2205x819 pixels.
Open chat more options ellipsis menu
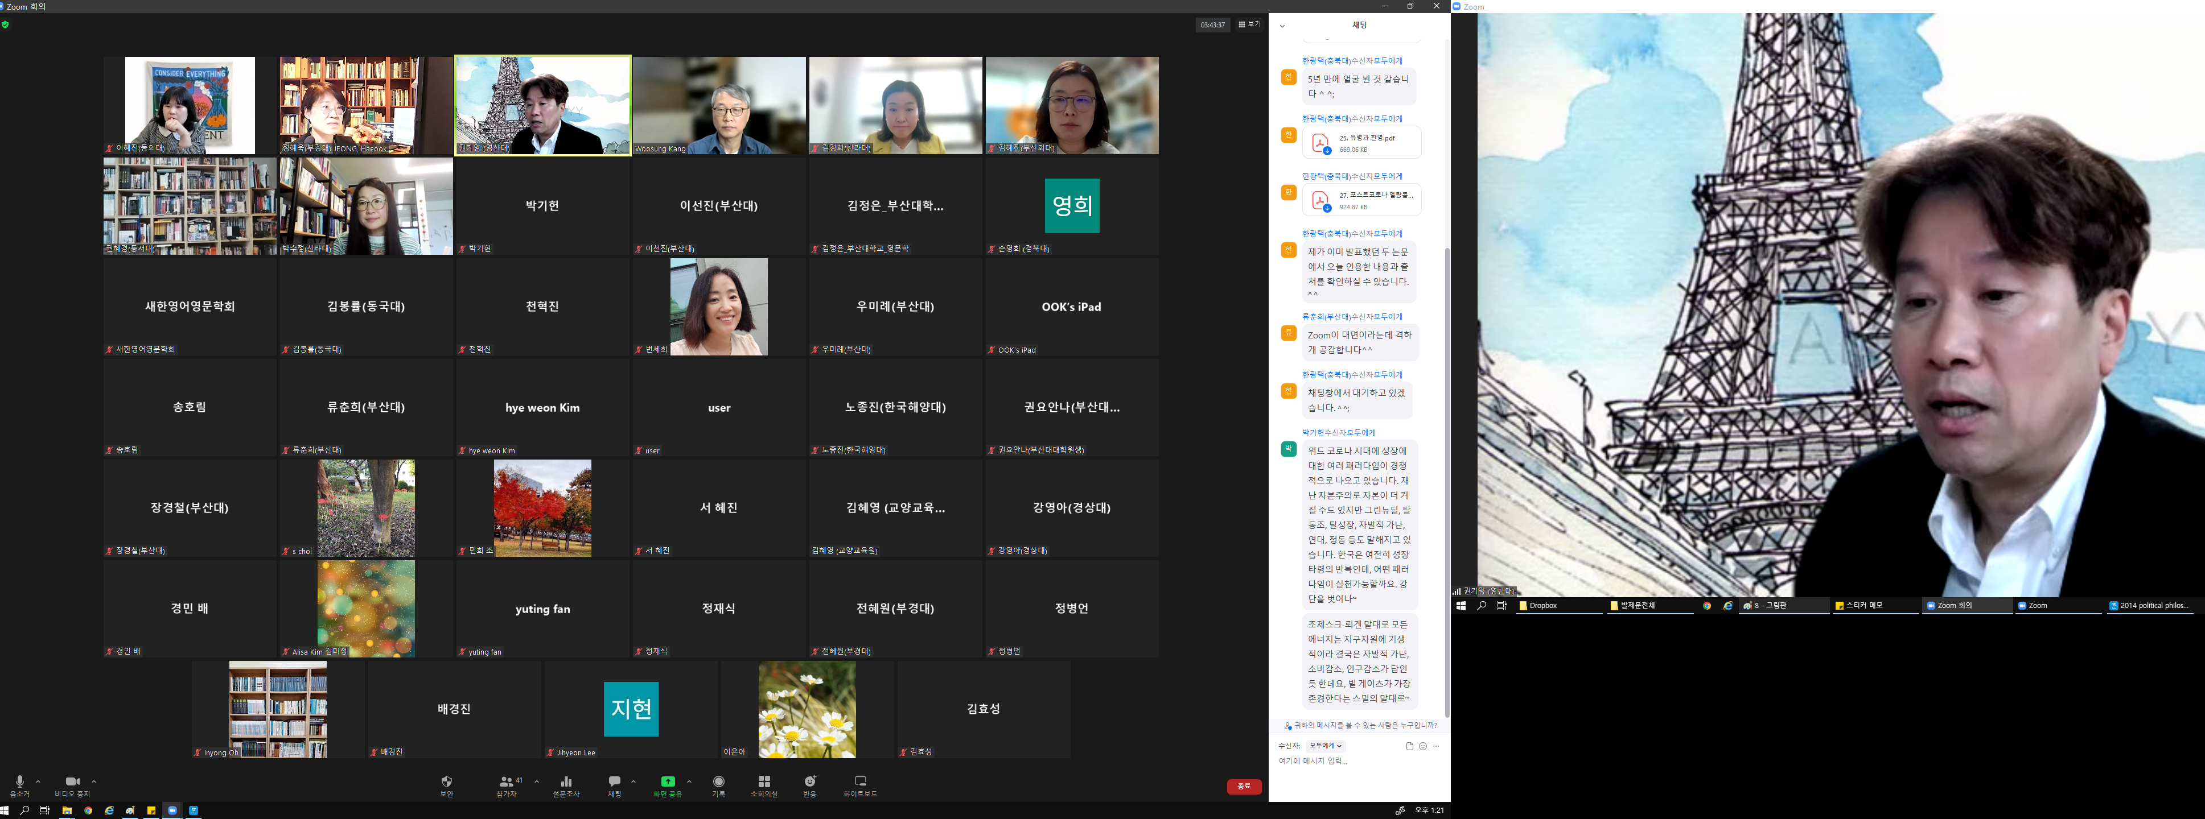(1437, 746)
